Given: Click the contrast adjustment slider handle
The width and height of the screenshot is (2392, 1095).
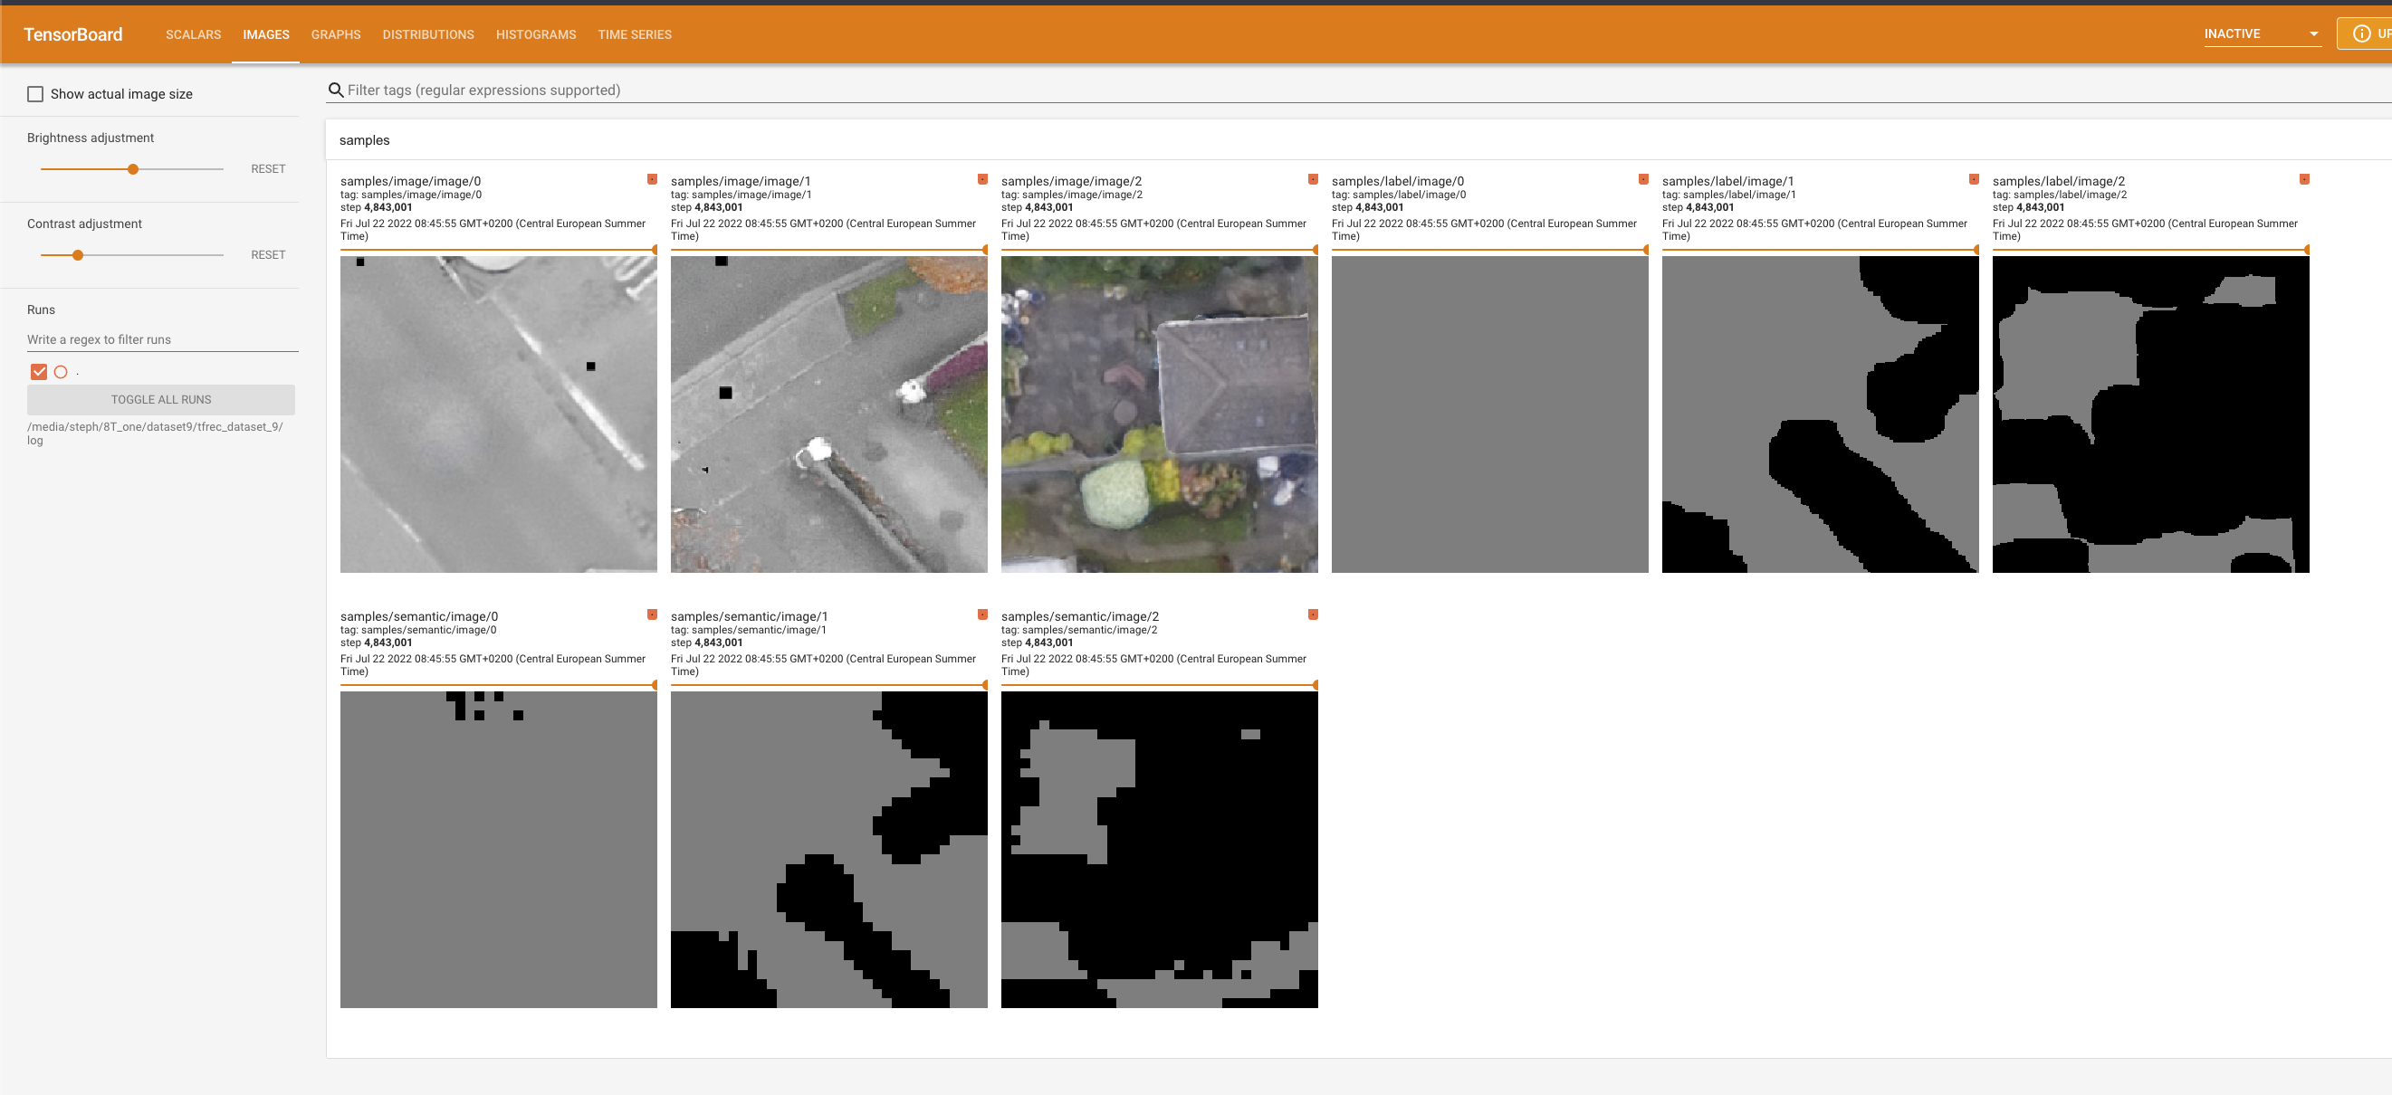Looking at the screenshot, I should (78, 255).
